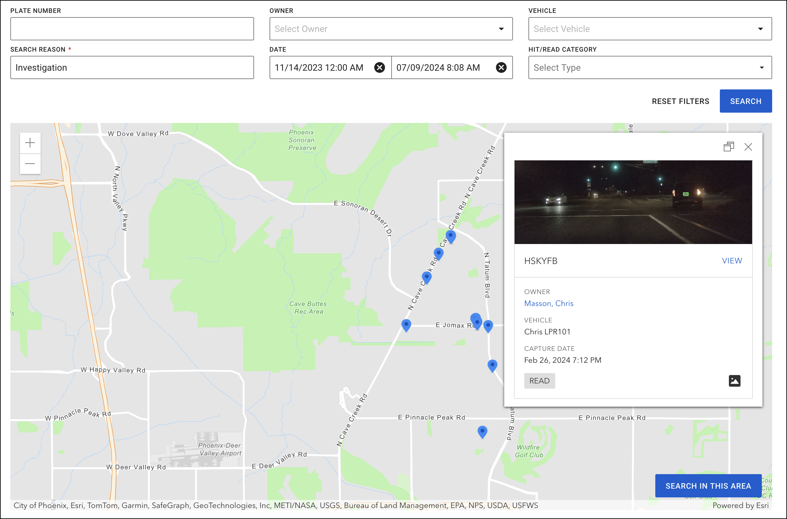The width and height of the screenshot is (787, 519).
Task: Select the pin at N Cave Creek and Jomax
Action: (x=406, y=324)
